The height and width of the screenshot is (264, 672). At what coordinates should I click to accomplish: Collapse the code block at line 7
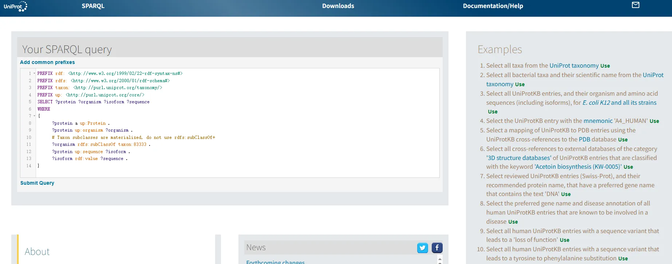pyautogui.click(x=35, y=116)
